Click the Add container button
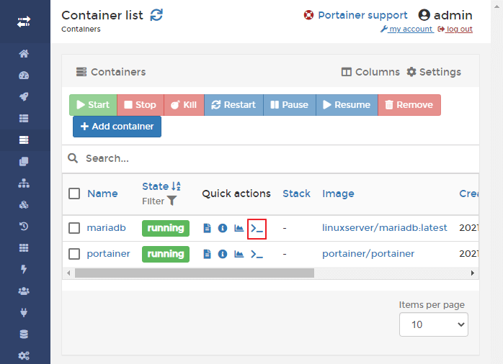 point(117,127)
